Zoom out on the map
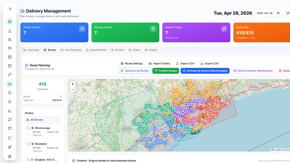This screenshot has width=290, height=163. click(73, 89)
